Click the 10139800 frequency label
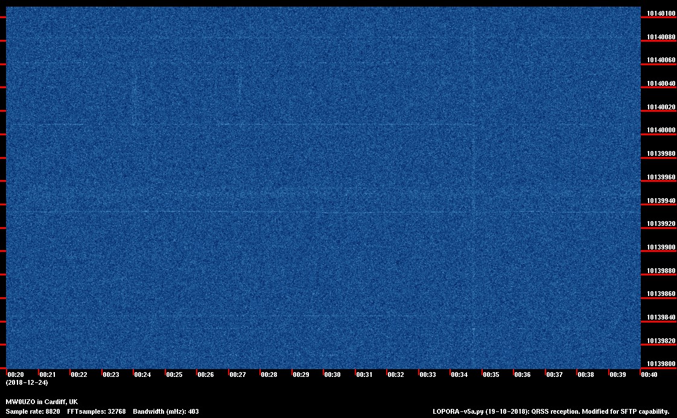677x418 pixels. (661, 364)
